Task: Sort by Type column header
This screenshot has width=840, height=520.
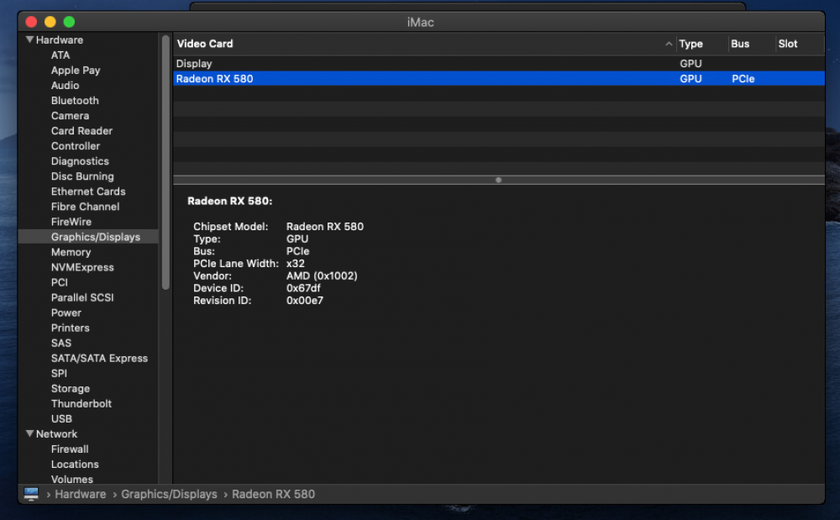Action: click(691, 44)
